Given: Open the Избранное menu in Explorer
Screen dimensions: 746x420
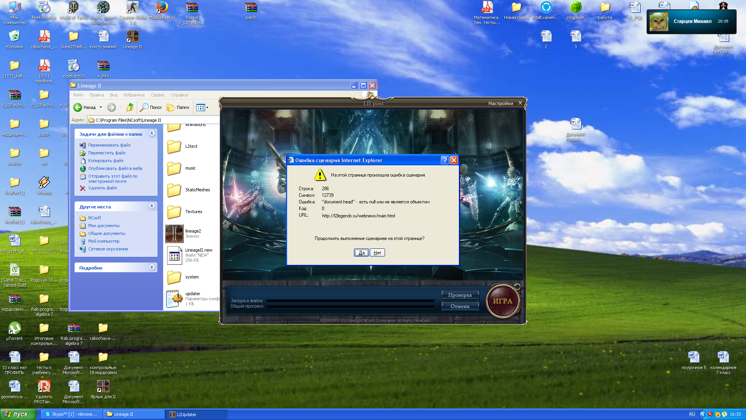Looking at the screenshot, I should [x=134, y=95].
